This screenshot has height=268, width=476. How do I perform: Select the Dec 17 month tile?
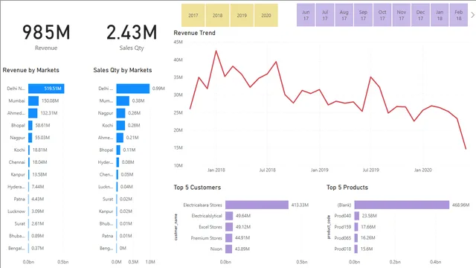point(420,15)
